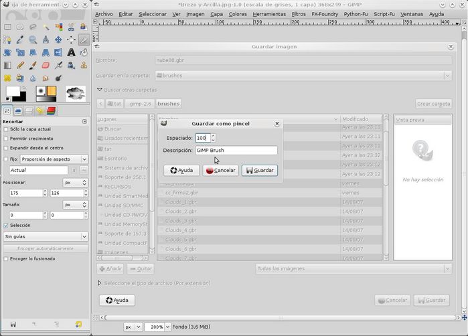Choose the Measure compass tool

(46, 39)
